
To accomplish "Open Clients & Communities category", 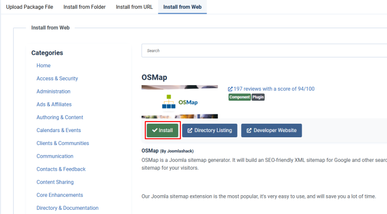I will [x=63, y=144].
